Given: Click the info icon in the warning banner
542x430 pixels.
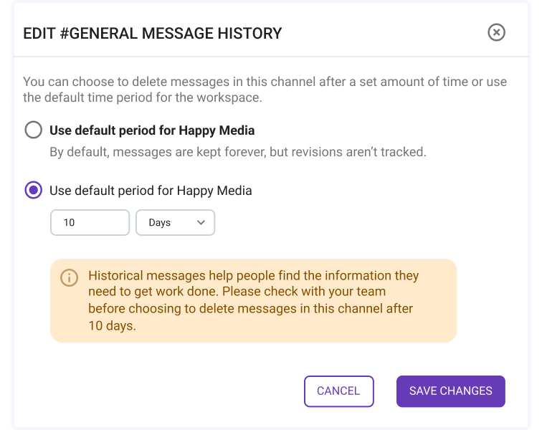Looking at the screenshot, I should tap(69, 277).
